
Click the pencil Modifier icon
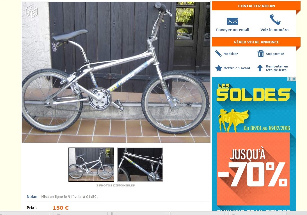pyautogui.click(x=218, y=53)
